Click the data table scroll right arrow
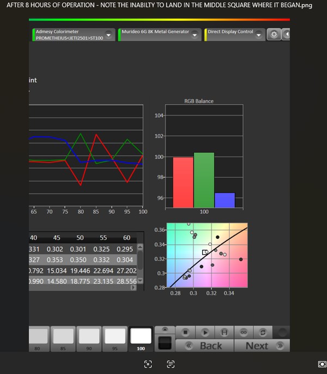 134,287
